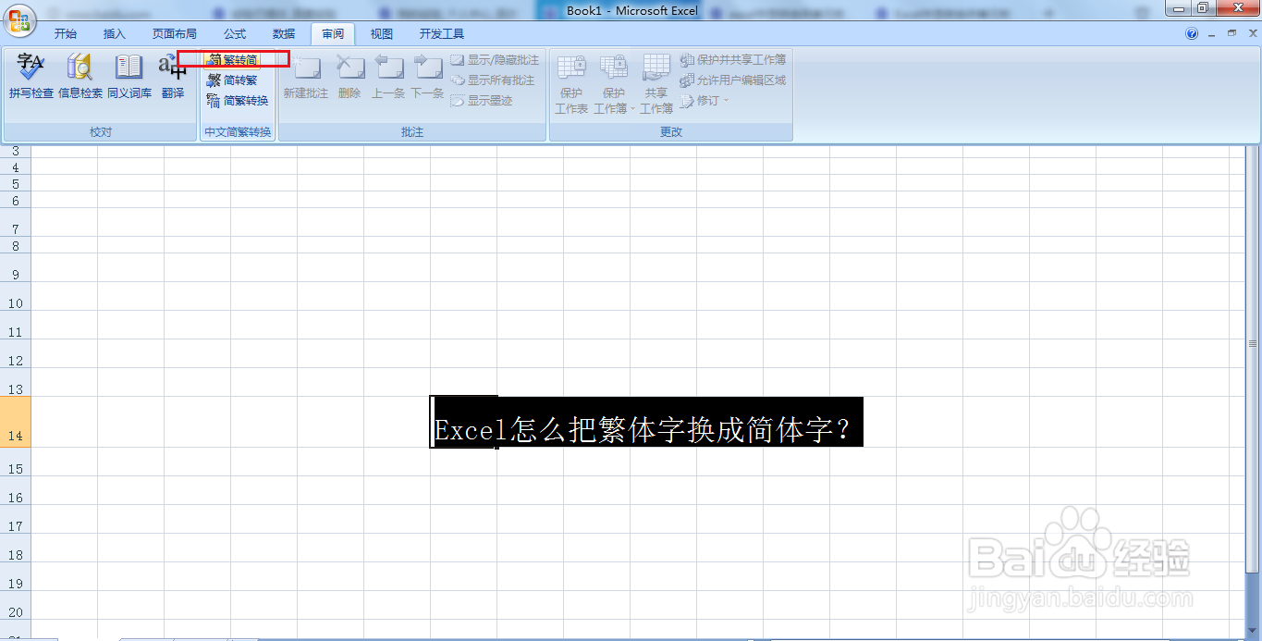Open 信息检索 research pane

pyautogui.click(x=80, y=77)
